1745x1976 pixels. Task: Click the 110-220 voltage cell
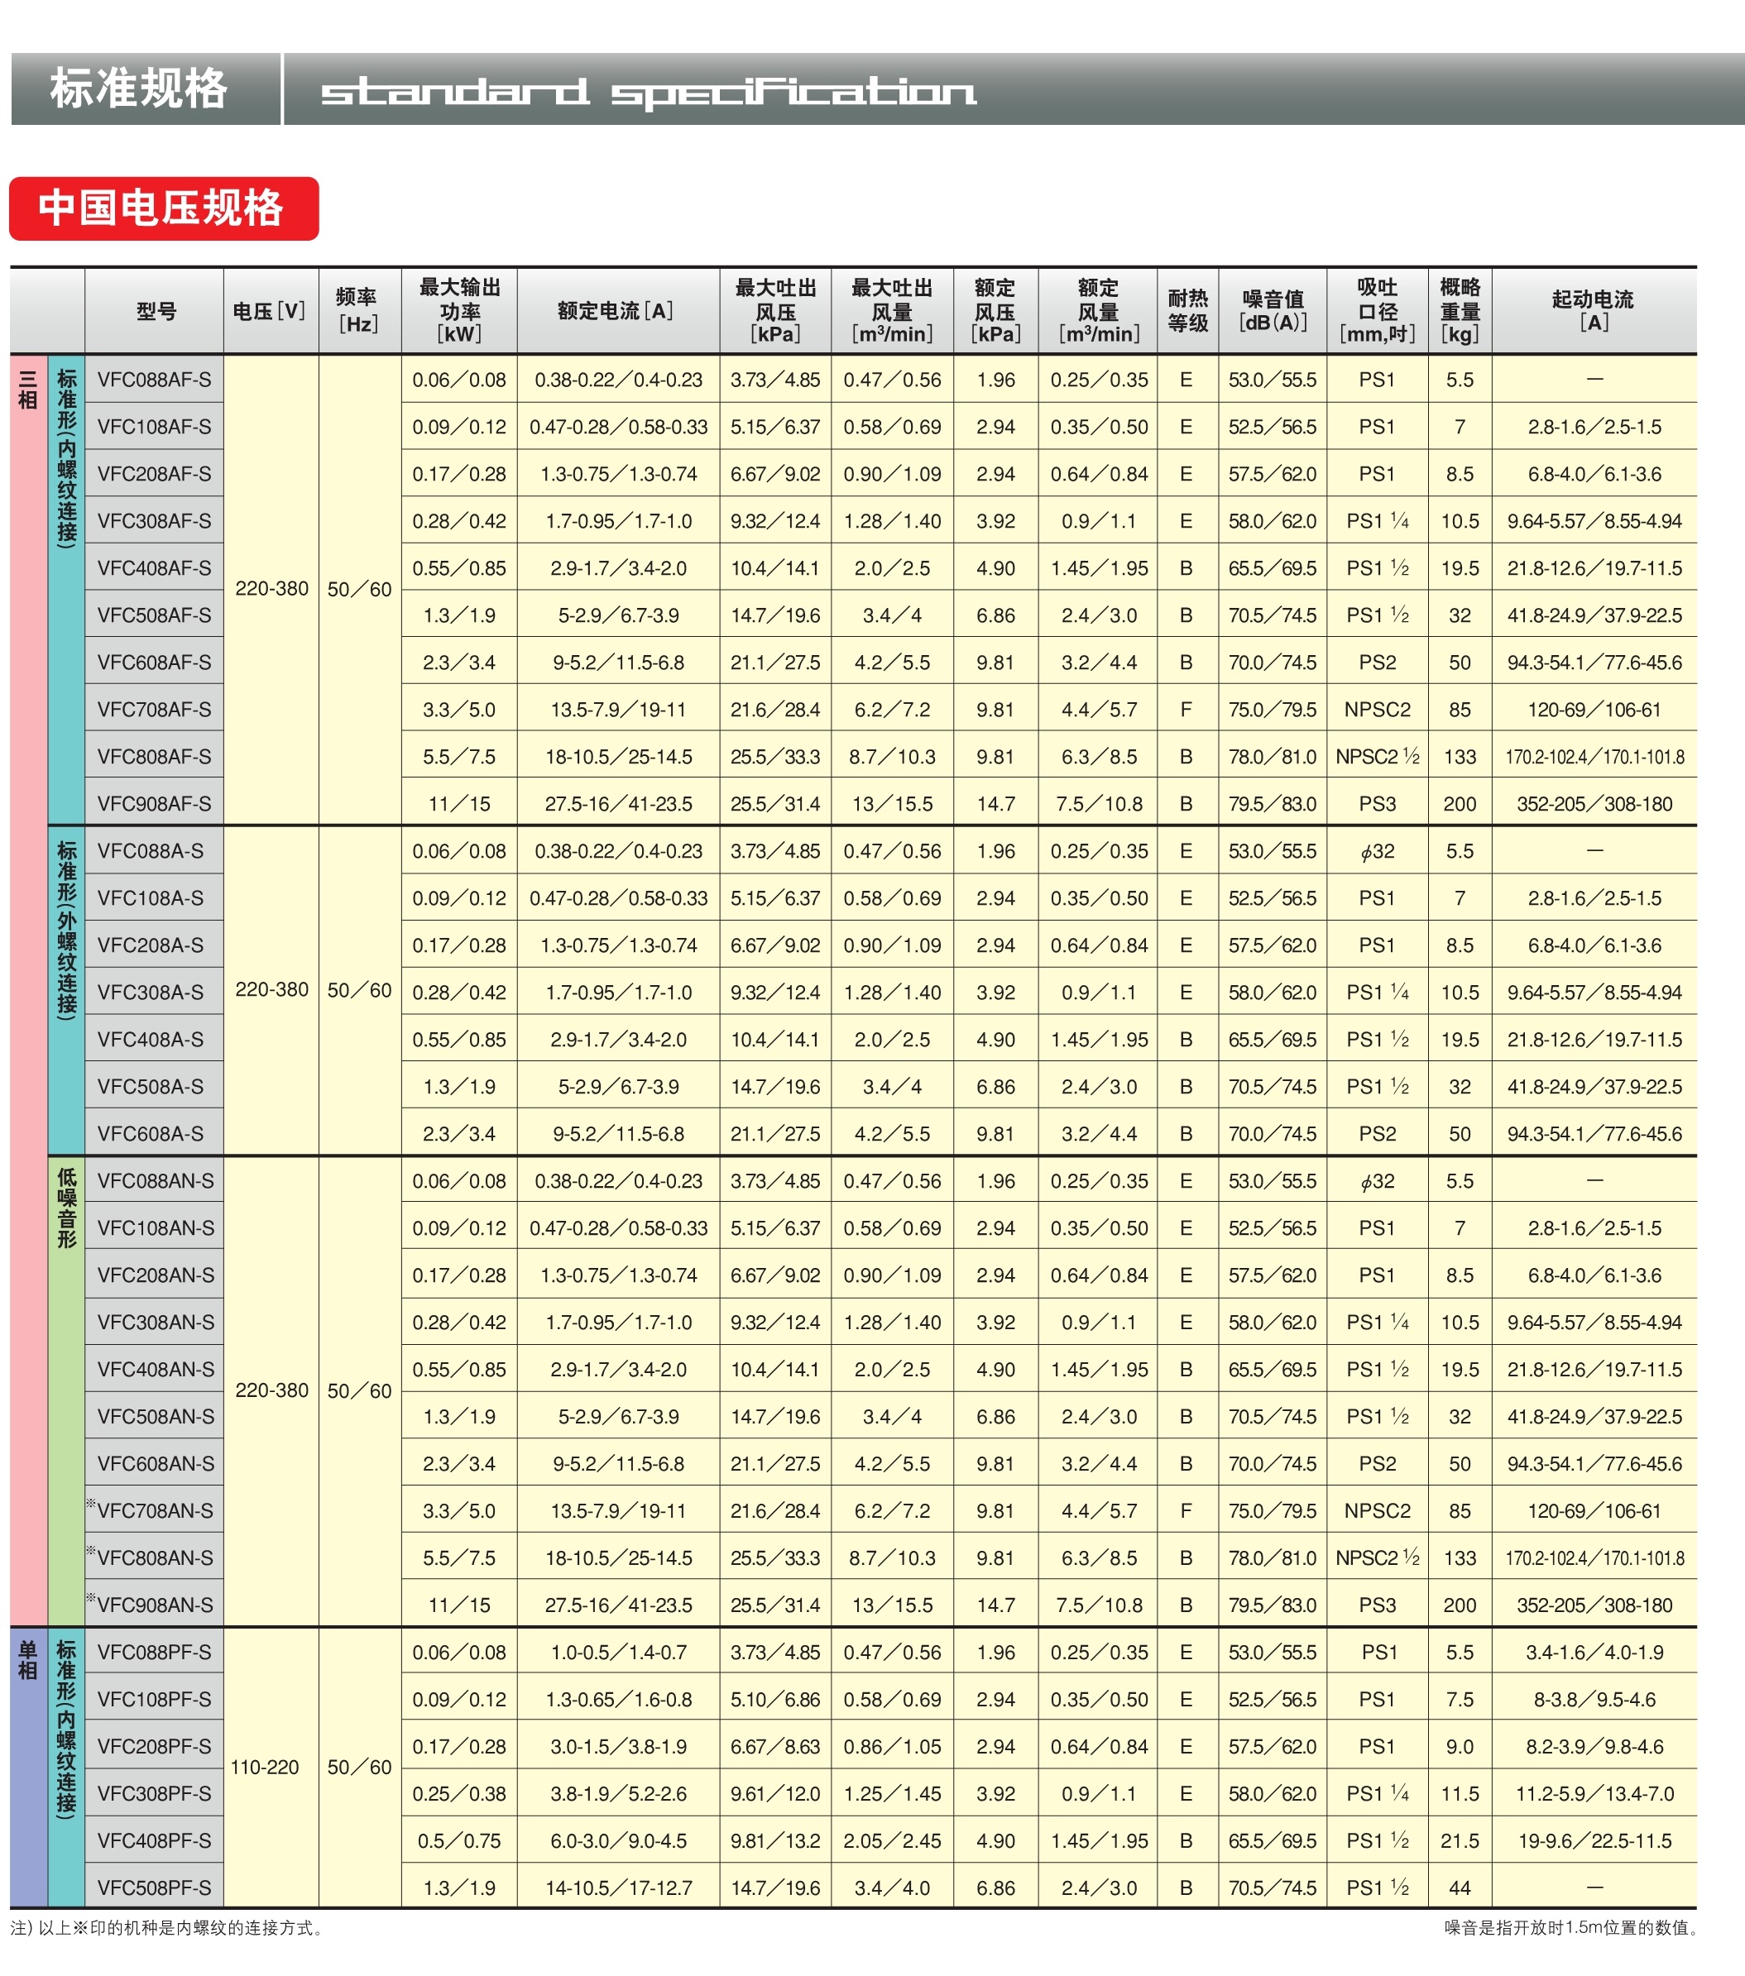pyautogui.click(x=264, y=1768)
